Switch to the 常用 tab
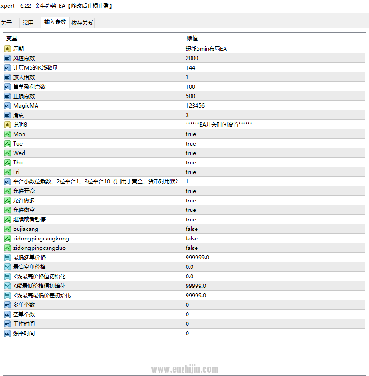Screen dimensions: 369x376 (28, 23)
